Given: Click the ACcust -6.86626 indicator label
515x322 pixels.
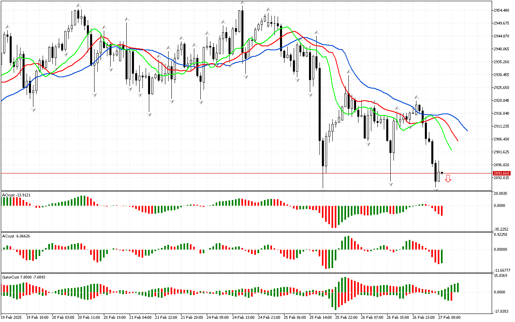Looking at the screenshot, I should 16,236.
